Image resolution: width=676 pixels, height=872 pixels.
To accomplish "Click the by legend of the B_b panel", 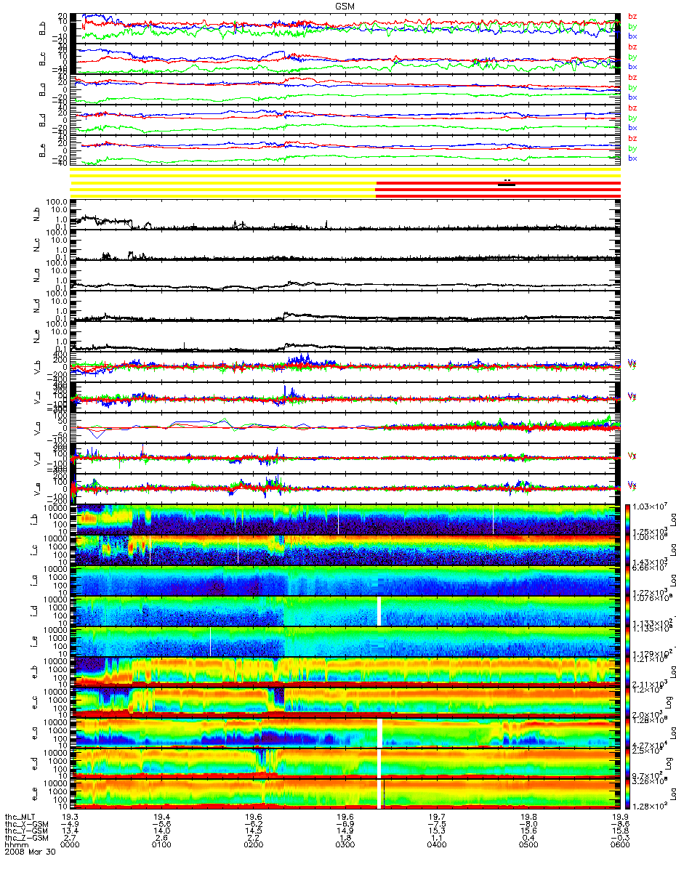I will click(632, 26).
